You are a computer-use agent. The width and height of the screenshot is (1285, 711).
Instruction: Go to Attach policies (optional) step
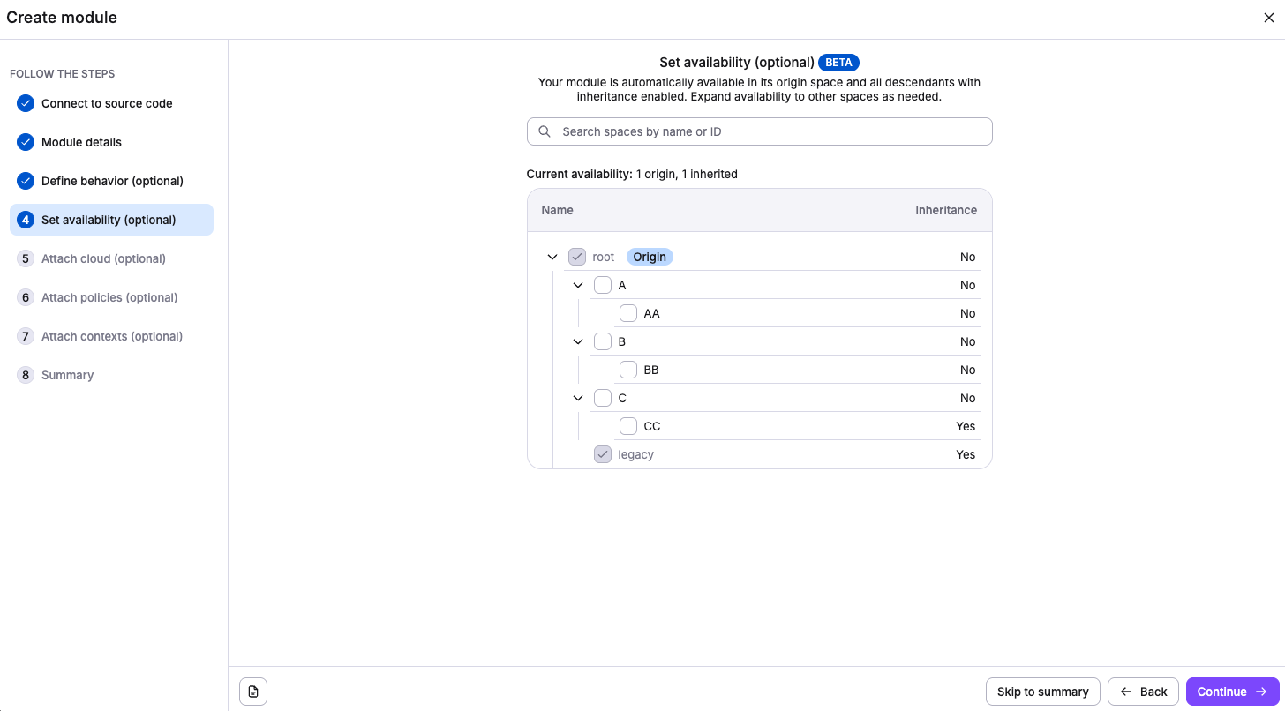click(109, 297)
